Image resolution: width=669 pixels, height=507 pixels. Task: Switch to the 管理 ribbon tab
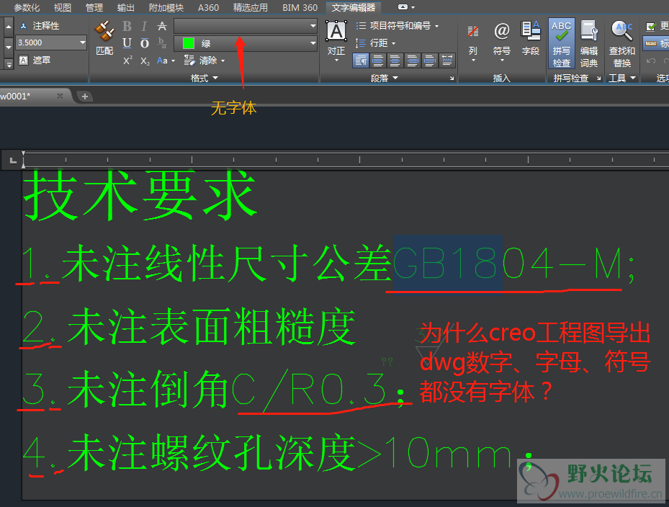coord(94,8)
